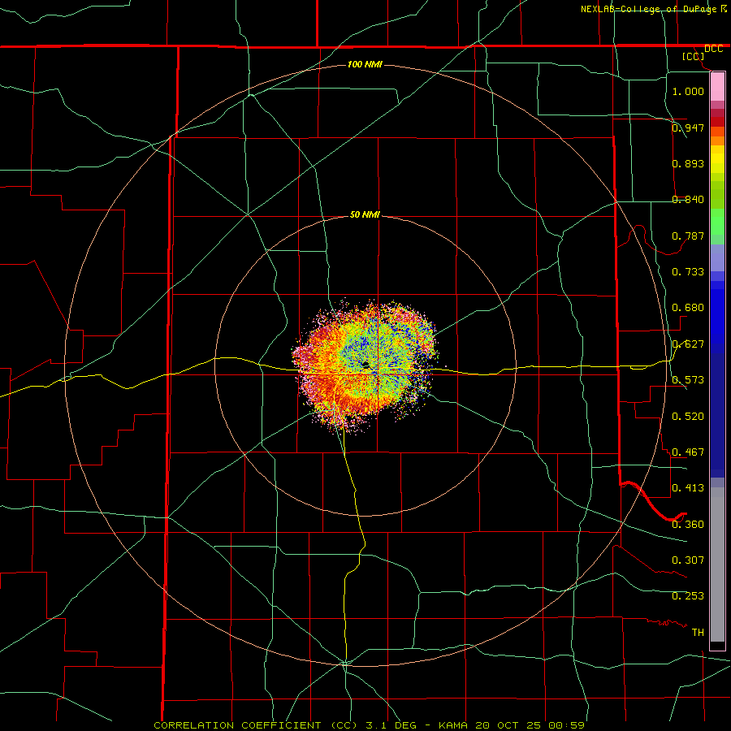Click the 0.413 legend value
This screenshot has width=731, height=731.
tap(688, 487)
